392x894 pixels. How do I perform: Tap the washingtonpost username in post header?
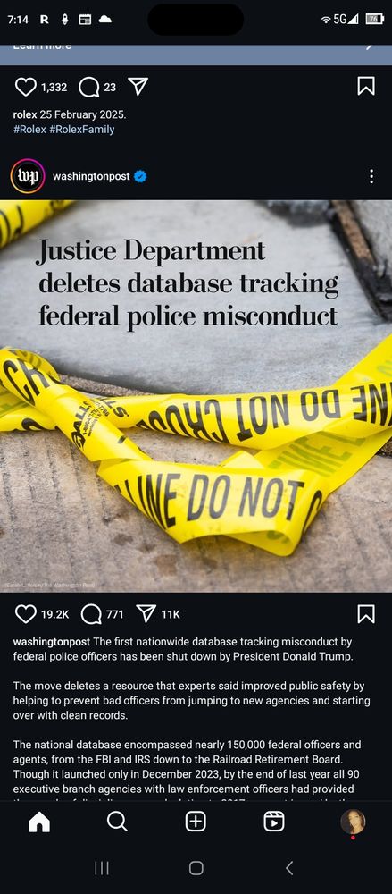91,177
